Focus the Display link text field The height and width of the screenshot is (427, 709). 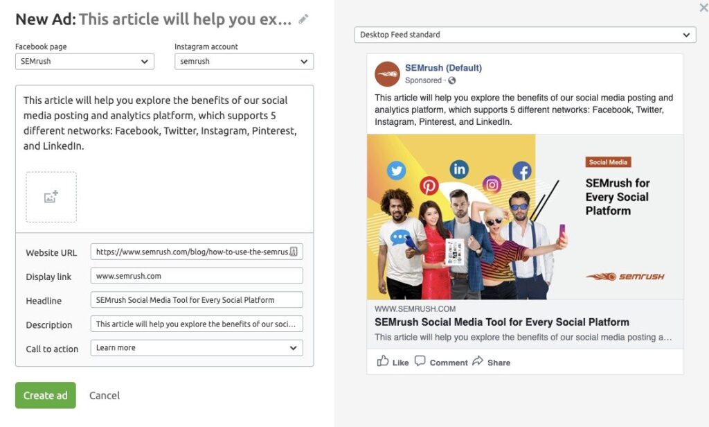pos(197,276)
